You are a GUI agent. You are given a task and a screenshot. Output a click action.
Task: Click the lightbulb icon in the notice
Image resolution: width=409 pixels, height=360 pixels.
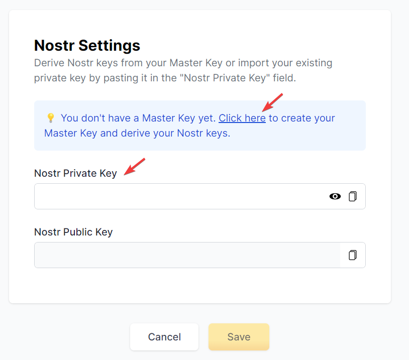(50, 118)
